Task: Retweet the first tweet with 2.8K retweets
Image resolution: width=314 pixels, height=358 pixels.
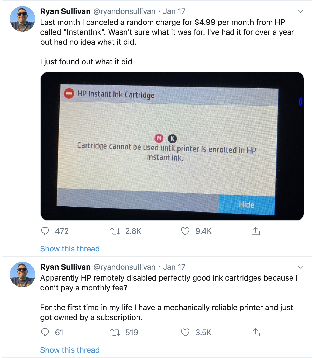Action: pyautogui.click(x=115, y=231)
